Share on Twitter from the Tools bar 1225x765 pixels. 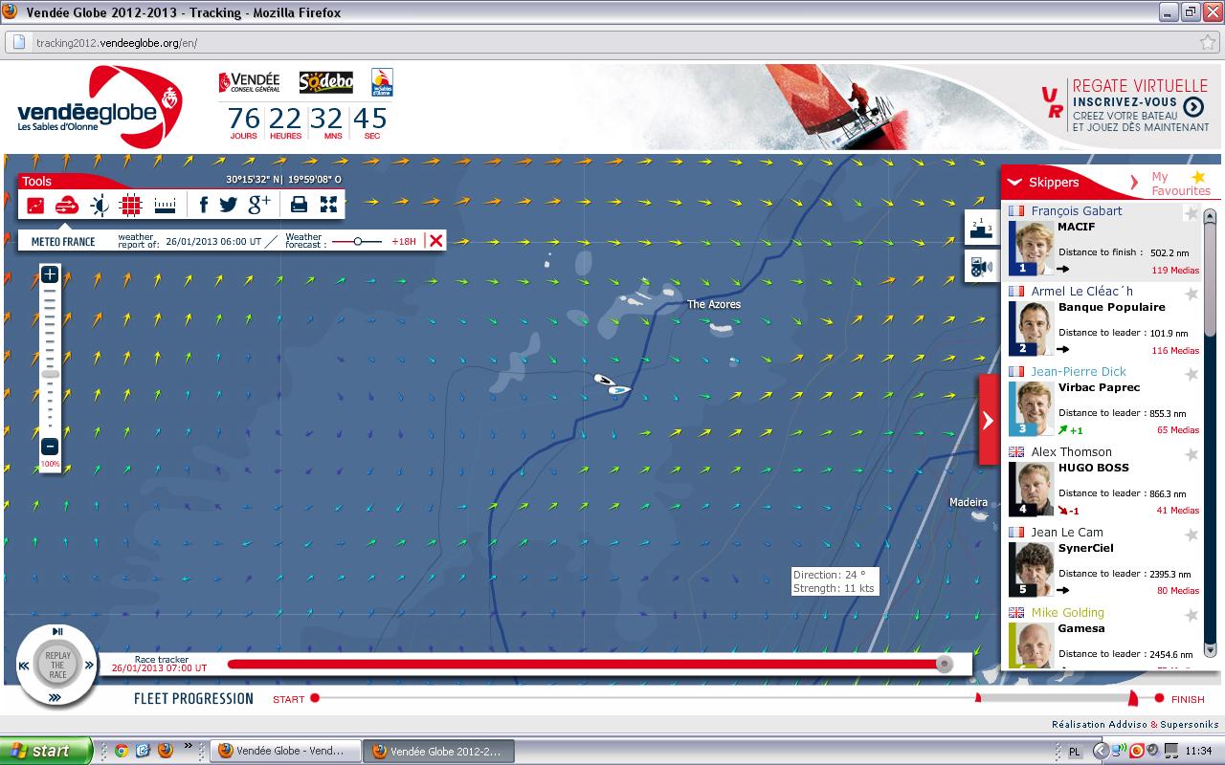point(228,204)
